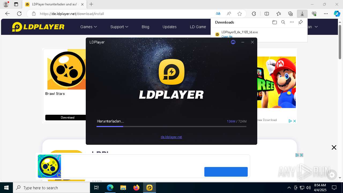The height and width of the screenshot is (193, 343).
Task: Open the browser profile icon
Action: pyautogui.click(x=6, y=4)
